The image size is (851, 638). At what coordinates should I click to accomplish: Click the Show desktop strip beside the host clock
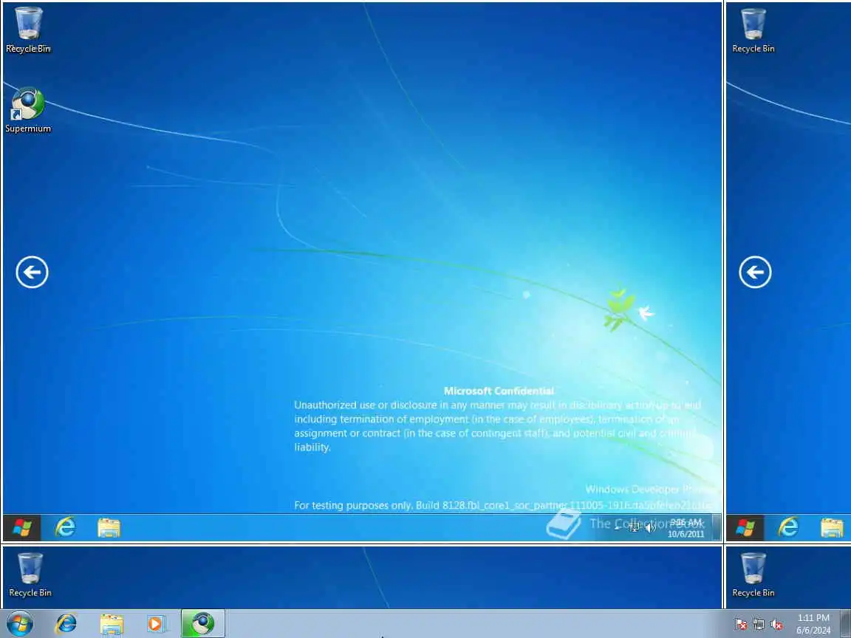click(x=845, y=624)
